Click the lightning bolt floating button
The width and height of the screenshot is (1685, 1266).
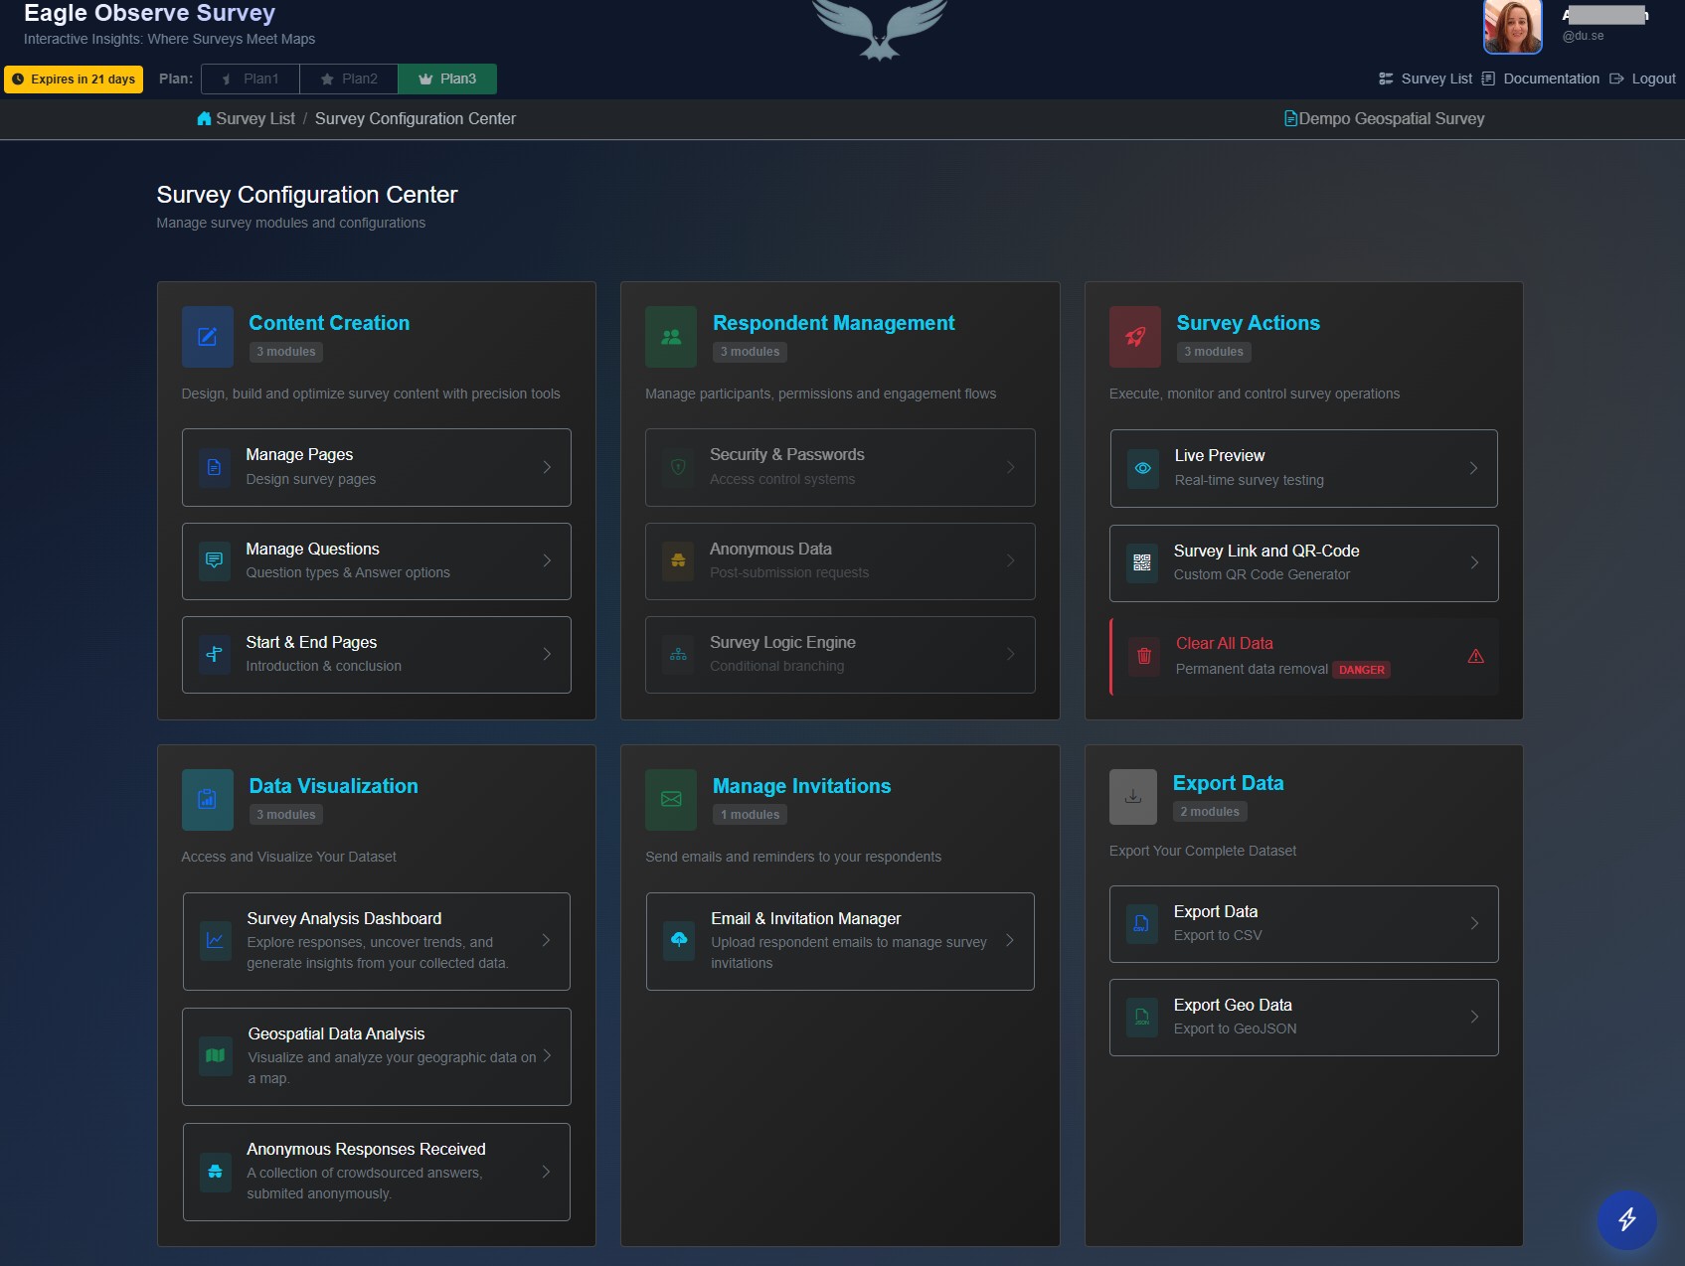1626,1218
